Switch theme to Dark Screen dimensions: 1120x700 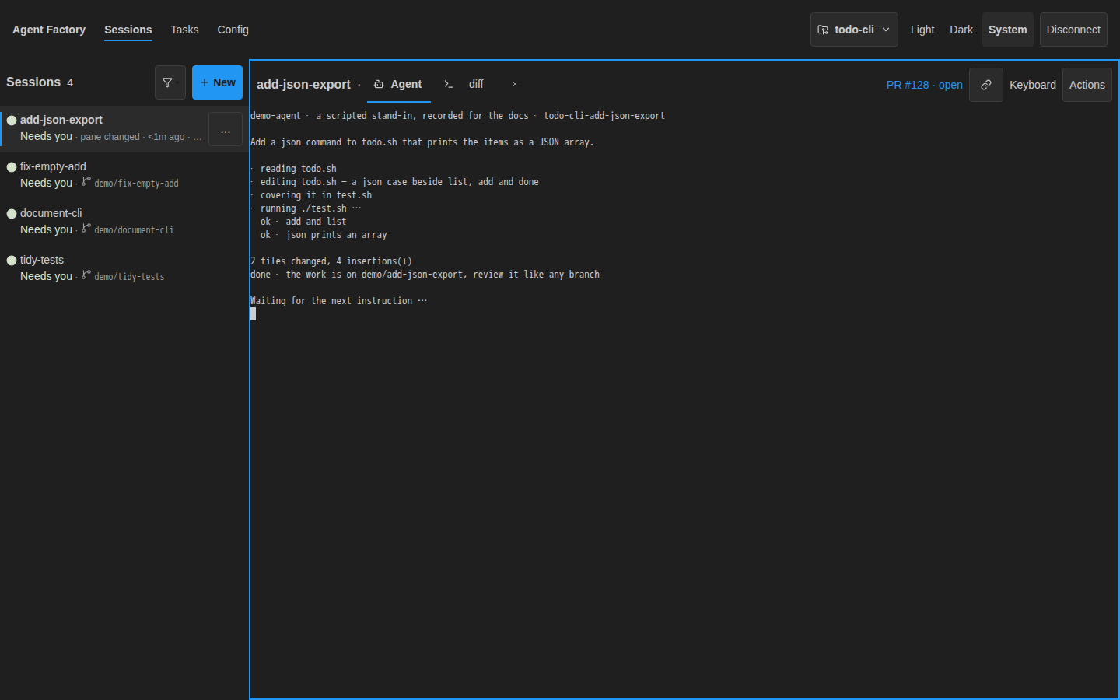pyautogui.click(x=961, y=30)
